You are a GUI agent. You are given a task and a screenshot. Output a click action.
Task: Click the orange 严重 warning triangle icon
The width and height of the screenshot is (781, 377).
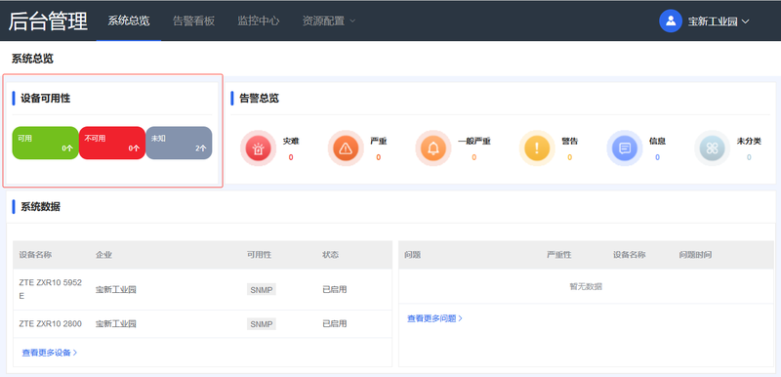[x=346, y=147]
